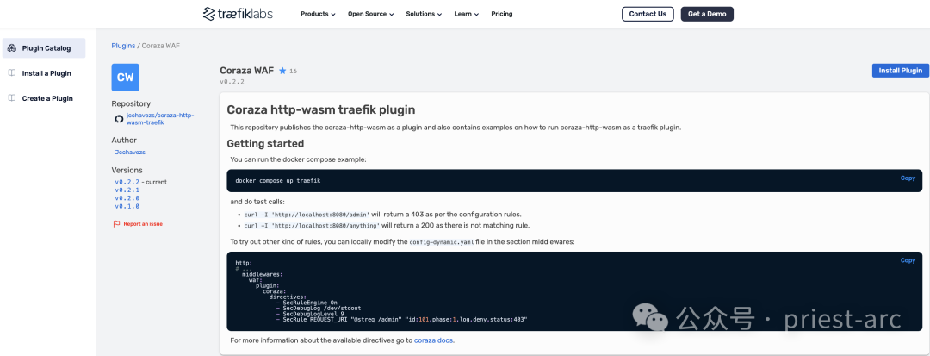Copy the docker compose command
The height and width of the screenshot is (356, 930).
tap(908, 178)
